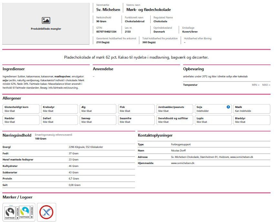The width and height of the screenshot is (278, 222).
Task: Click the Heraf mættede fedtsyrer row label
Action: [x=18, y=159]
